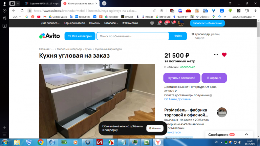
Task: Open Avito favorites heart in header
Action: pyautogui.click(x=152, y=23)
